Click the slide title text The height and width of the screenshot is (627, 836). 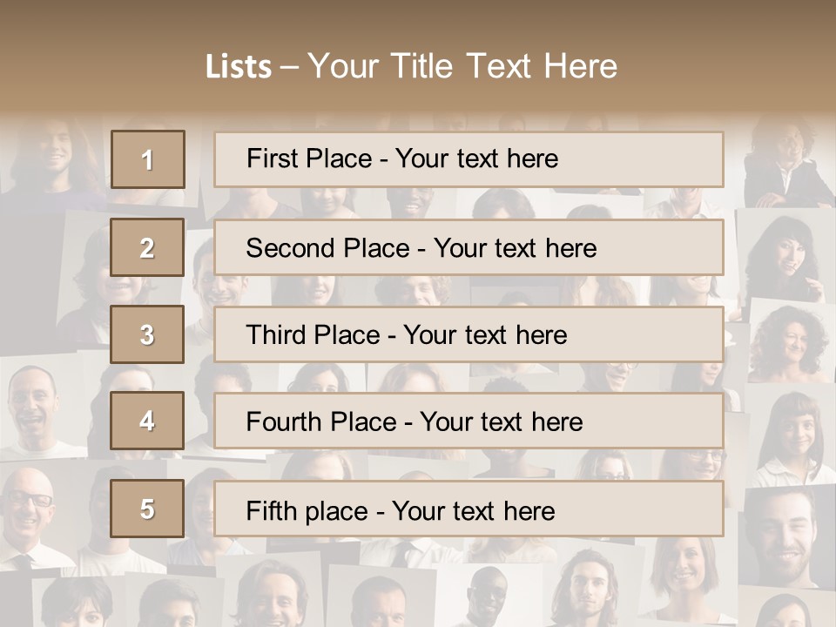pyautogui.click(x=411, y=66)
